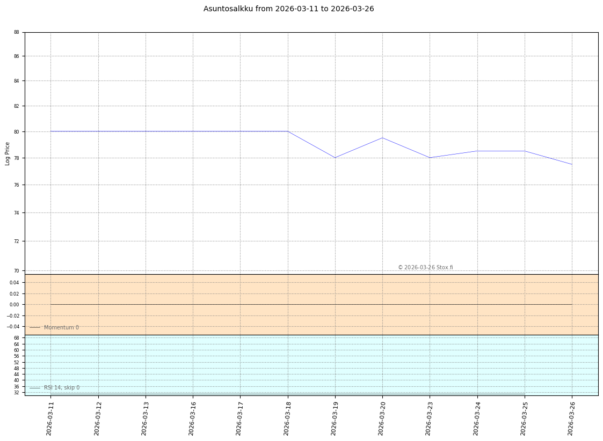
Task: Click the price point at 2026-03-19 dip
Action: pos(335,158)
